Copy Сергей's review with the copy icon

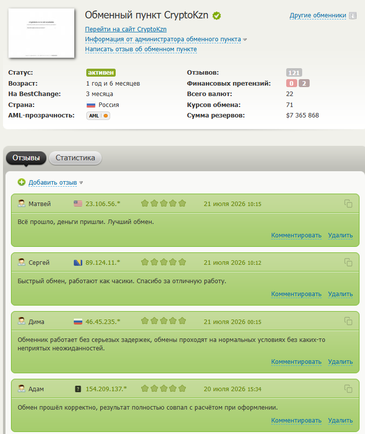[348, 262]
